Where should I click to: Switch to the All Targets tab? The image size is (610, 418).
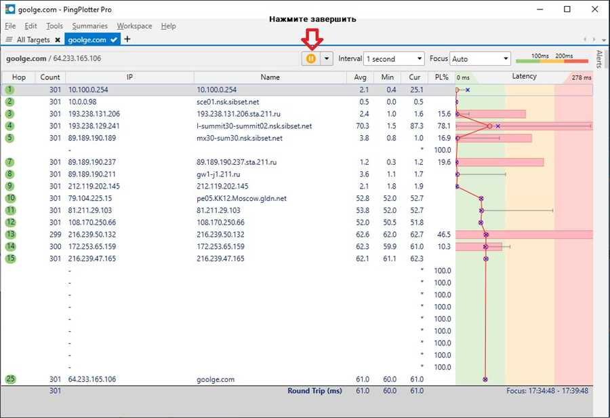tap(33, 40)
